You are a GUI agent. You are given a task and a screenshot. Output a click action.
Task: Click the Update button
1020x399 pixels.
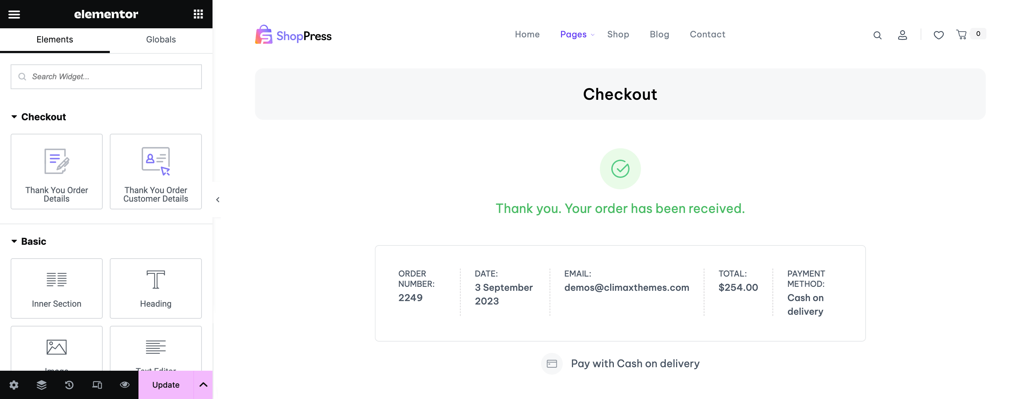(165, 385)
